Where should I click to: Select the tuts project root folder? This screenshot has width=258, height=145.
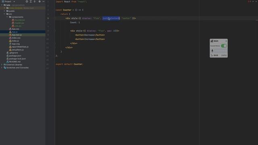click(8, 5)
